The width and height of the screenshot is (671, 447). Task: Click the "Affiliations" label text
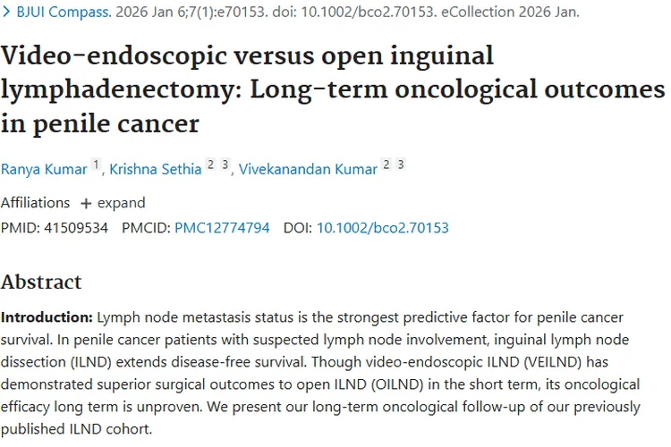click(x=35, y=203)
